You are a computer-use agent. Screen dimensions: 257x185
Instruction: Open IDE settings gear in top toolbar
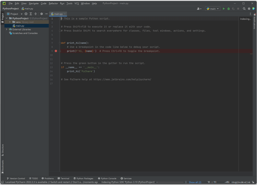pyautogui.click(x=249, y=9)
